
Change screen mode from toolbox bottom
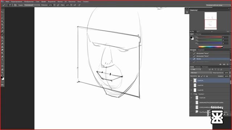coord(3,85)
